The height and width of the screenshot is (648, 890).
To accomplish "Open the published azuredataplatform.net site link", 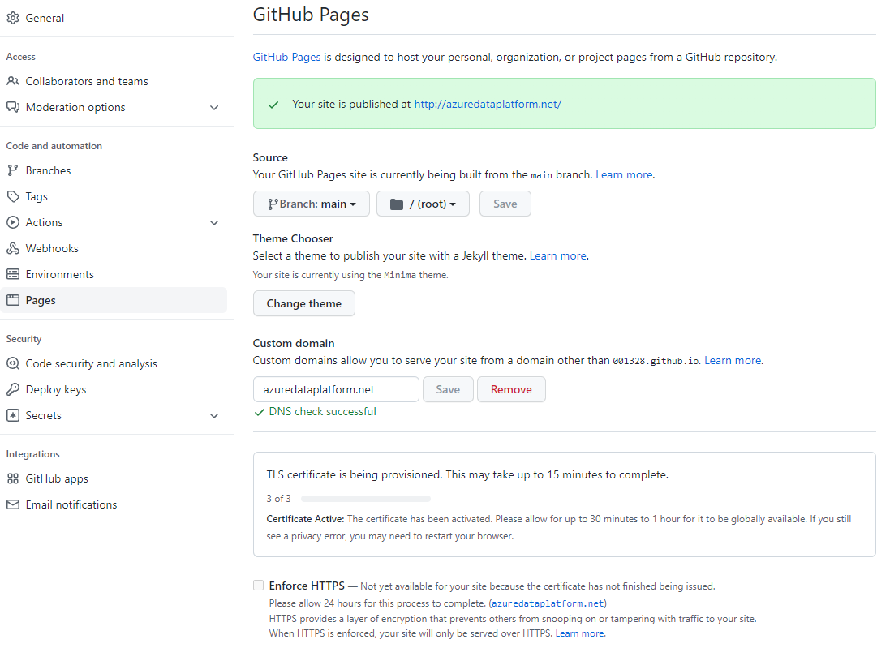I will point(487,104).
